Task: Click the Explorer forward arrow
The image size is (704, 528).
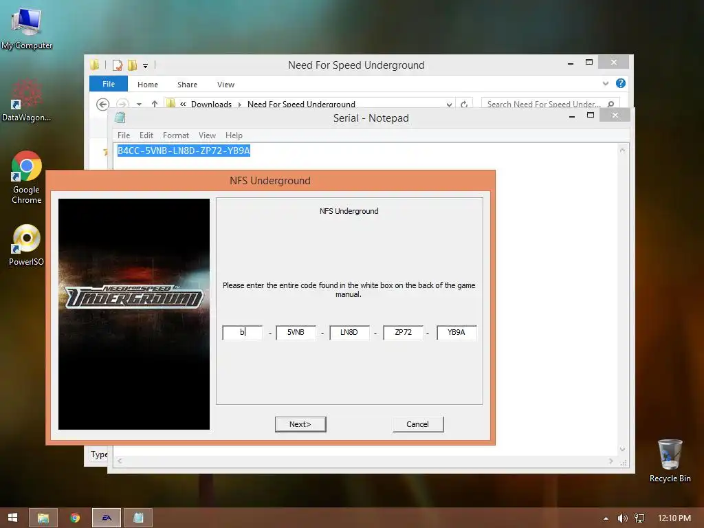Action: tap(122, 104)
